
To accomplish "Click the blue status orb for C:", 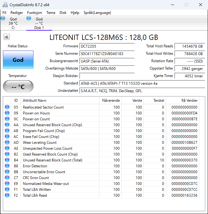I will click(x=3, y=18).
